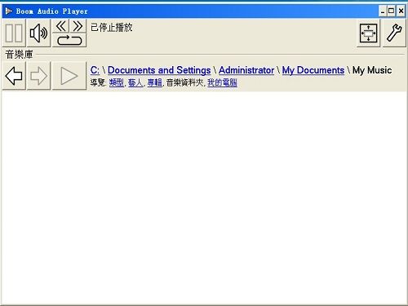Click the Boom Audio Player title icon
The height and width of the screenshot is (306, 408).
click(x=9, y=11)
